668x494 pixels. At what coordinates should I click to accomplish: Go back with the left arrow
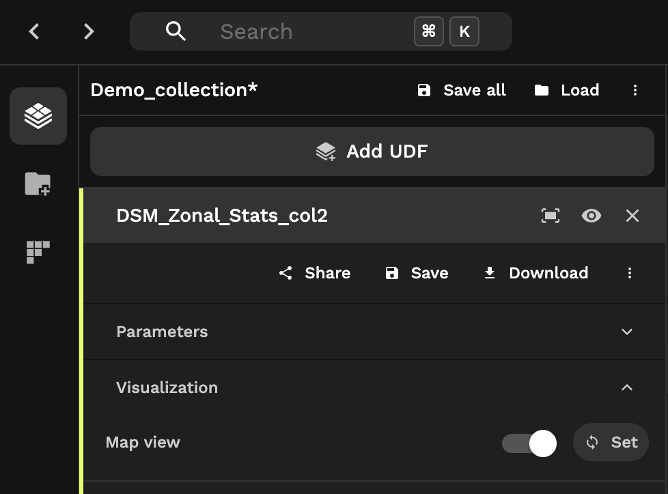[x=34, y=31]
